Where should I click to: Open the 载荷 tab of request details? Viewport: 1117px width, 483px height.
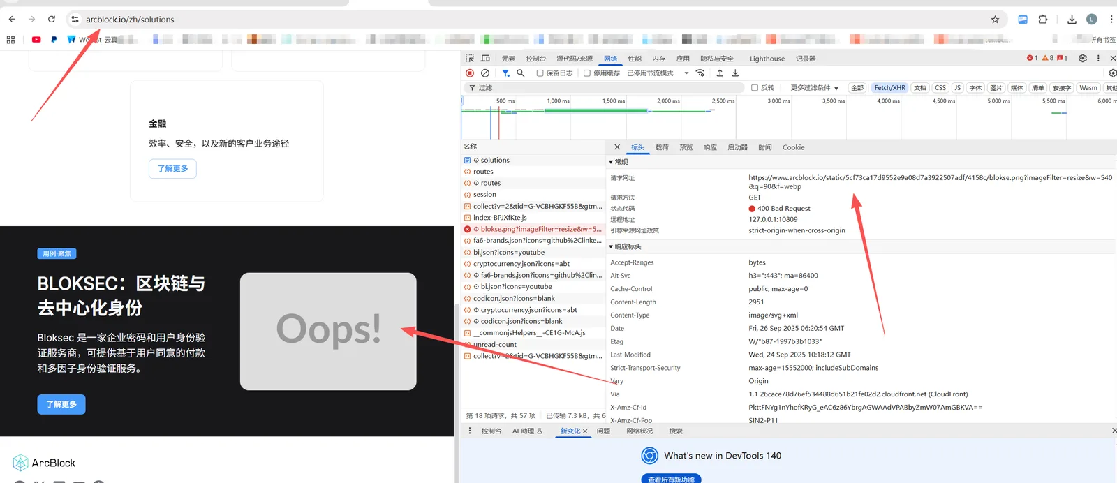[662, 147]
